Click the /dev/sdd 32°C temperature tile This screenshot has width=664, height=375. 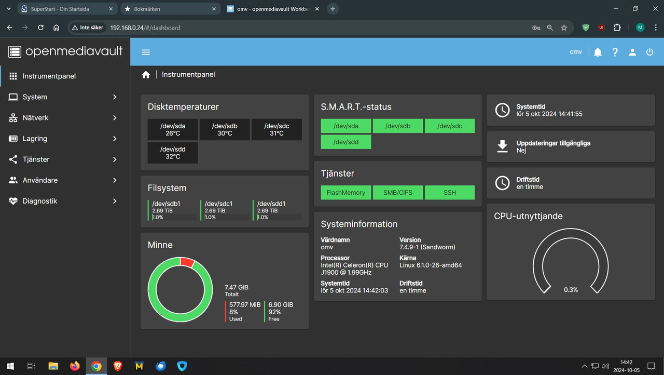(x=173, y=153)
